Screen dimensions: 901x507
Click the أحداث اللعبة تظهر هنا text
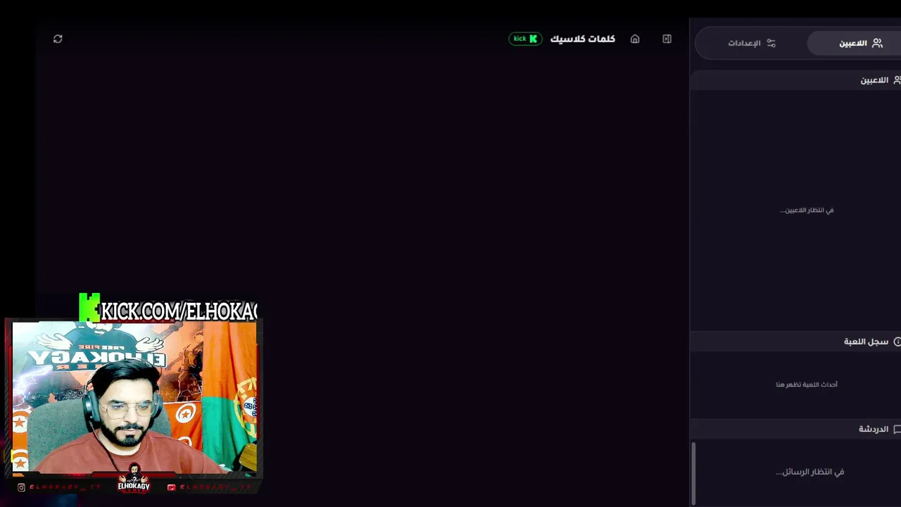(x=807, y=384)
